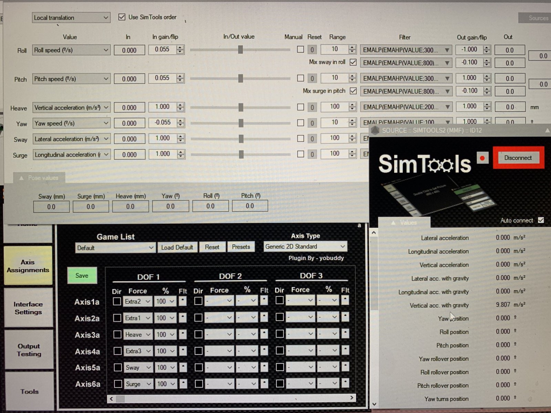
Task: Click the Flt button for Axis1a DOF 2
Action: (264, 300)
